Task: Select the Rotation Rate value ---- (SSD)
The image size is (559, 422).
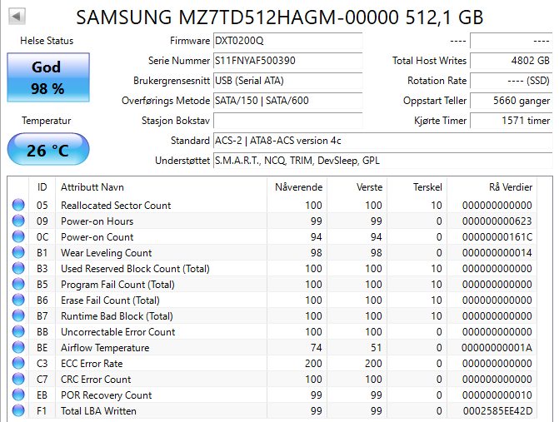Action: 512,81
